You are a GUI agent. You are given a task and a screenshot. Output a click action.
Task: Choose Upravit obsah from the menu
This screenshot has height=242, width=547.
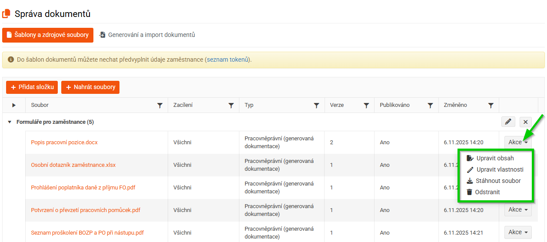(x=494, y=158)
